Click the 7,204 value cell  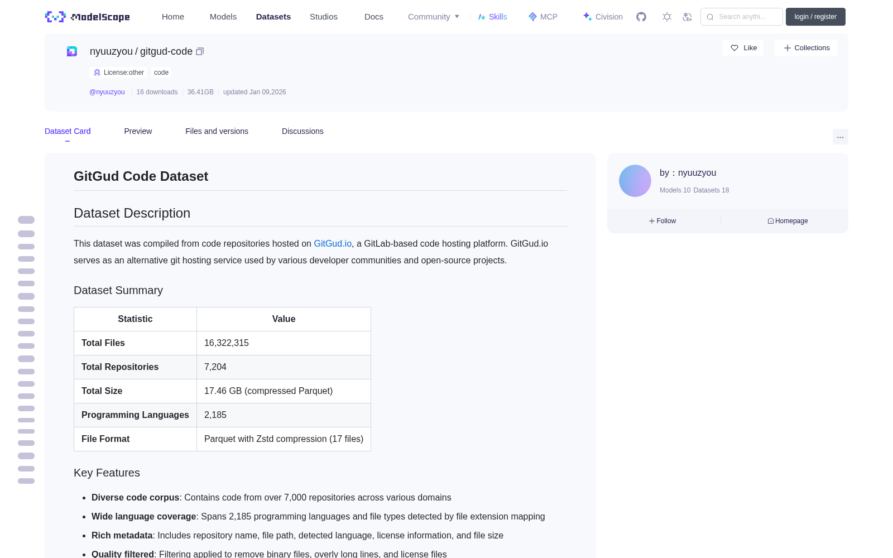click(x=284, y=367)
